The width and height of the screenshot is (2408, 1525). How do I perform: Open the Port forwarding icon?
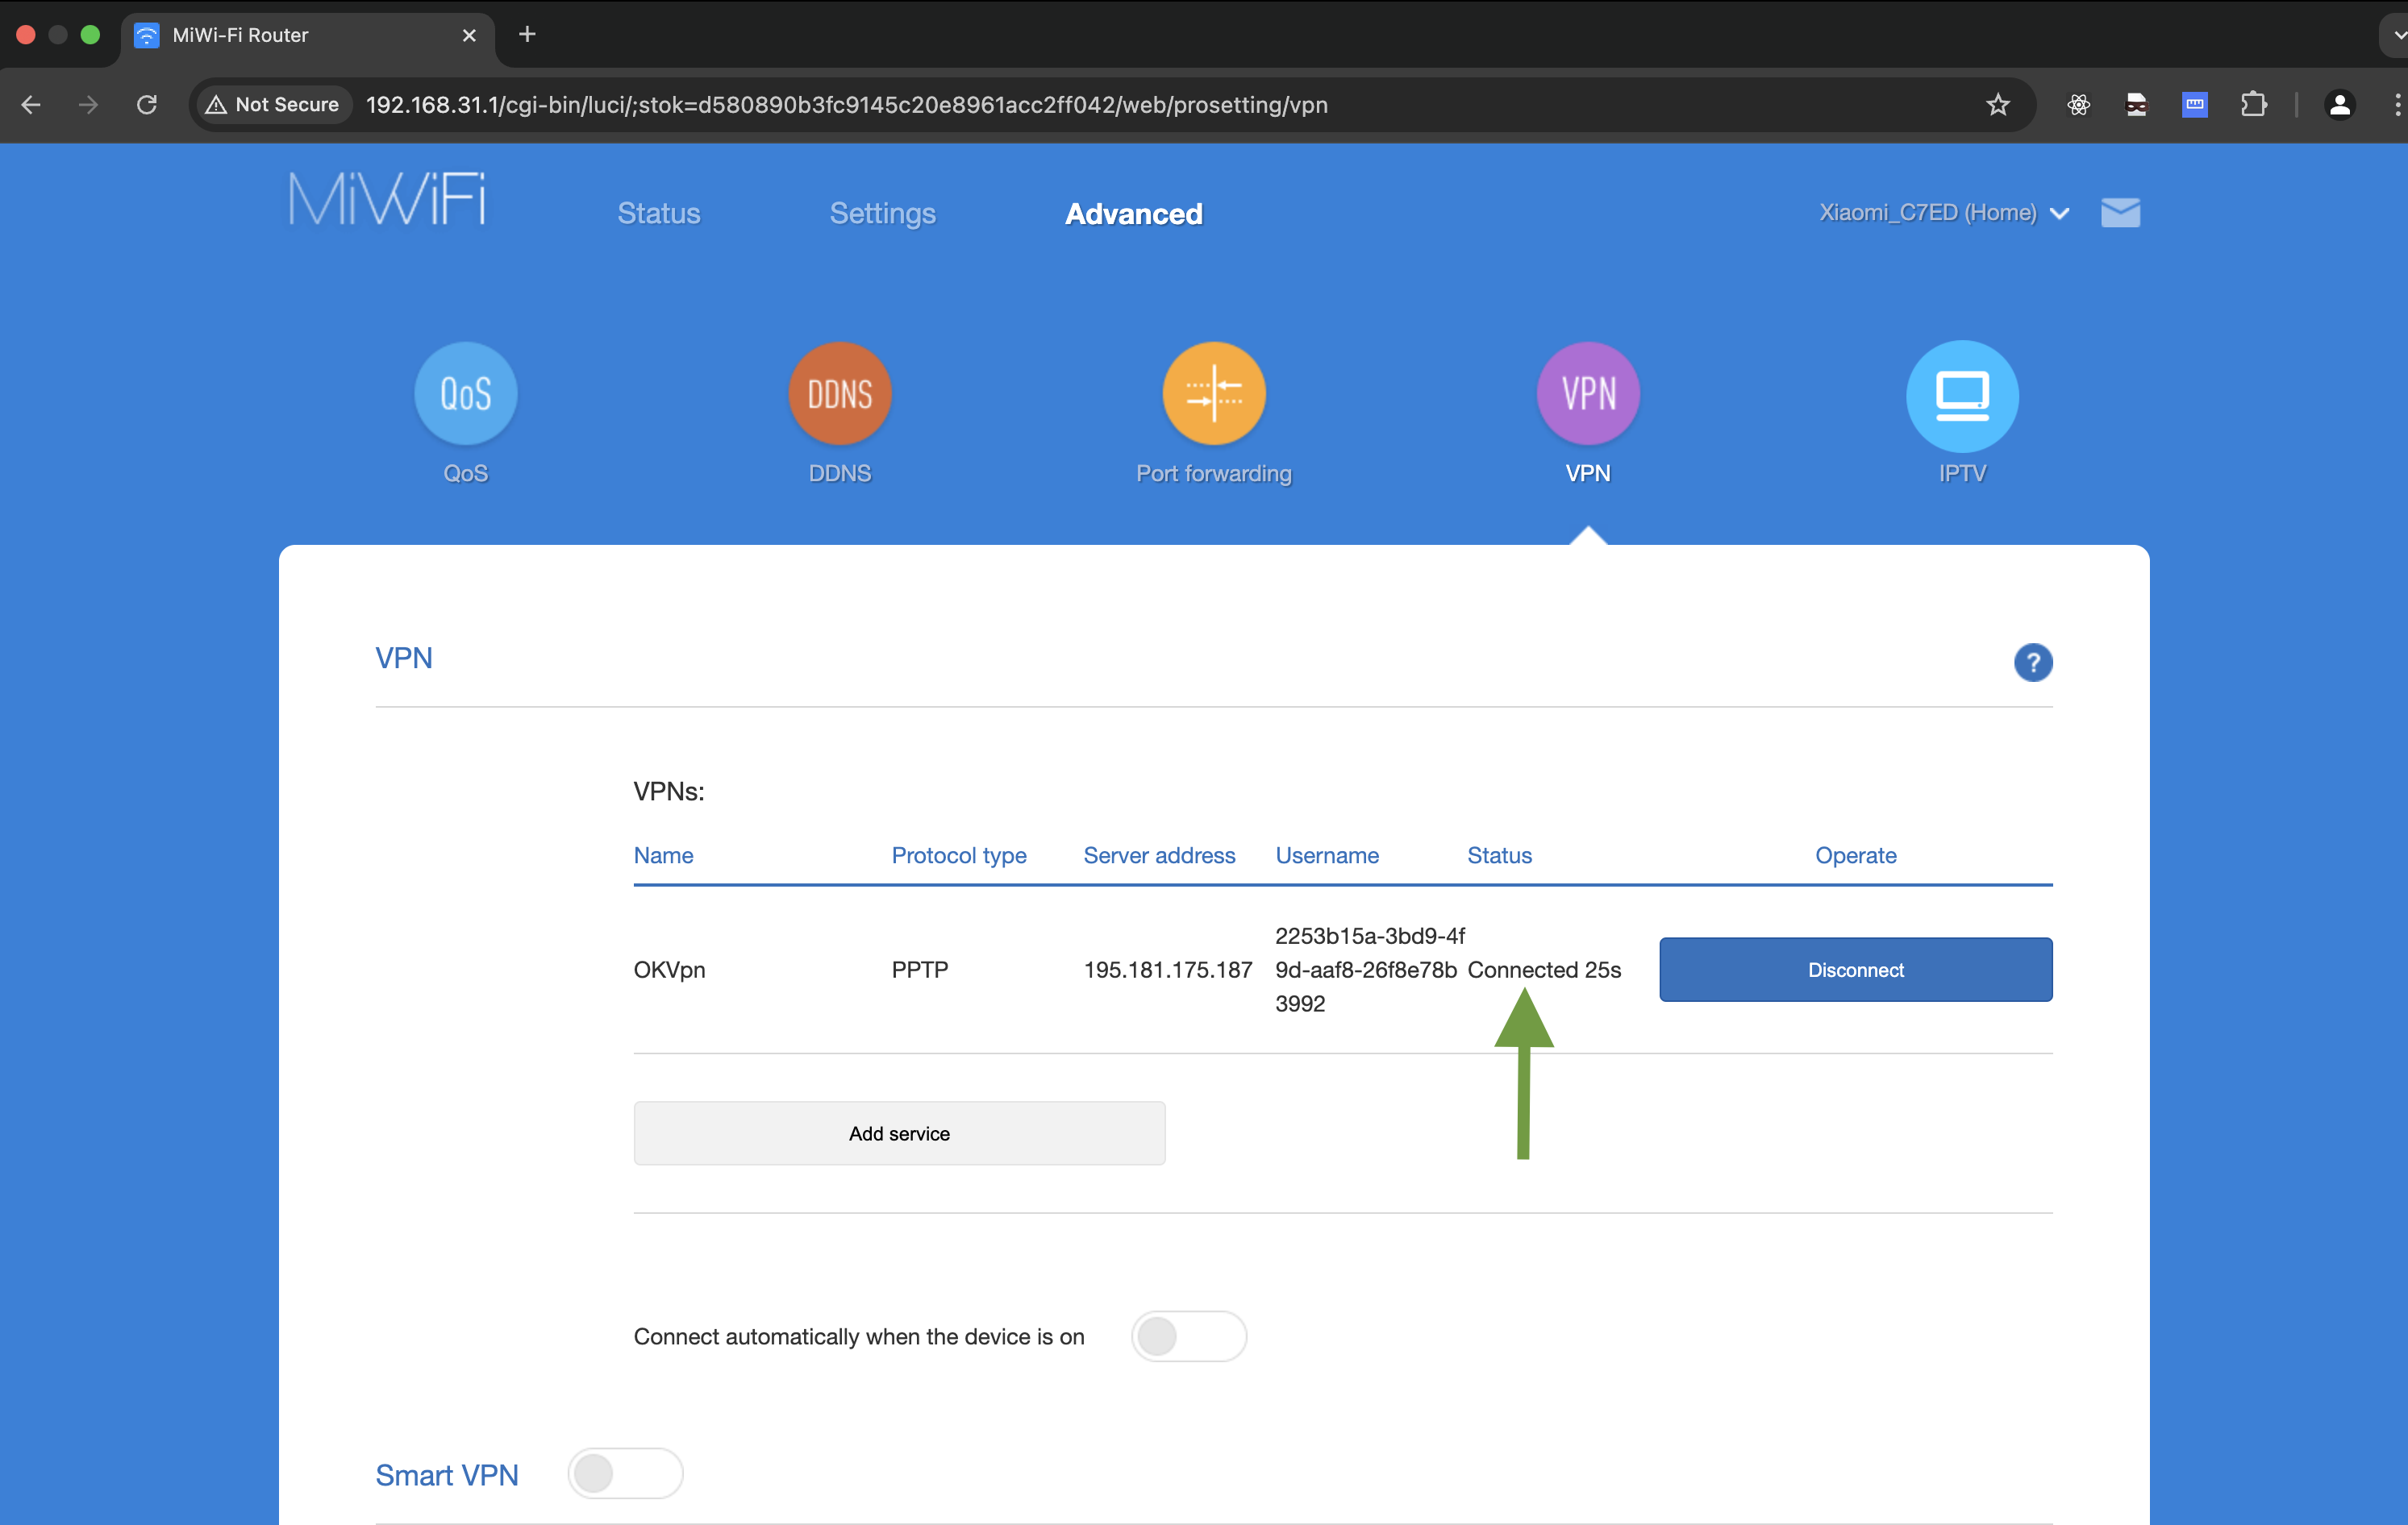[x=1213, y=393]
